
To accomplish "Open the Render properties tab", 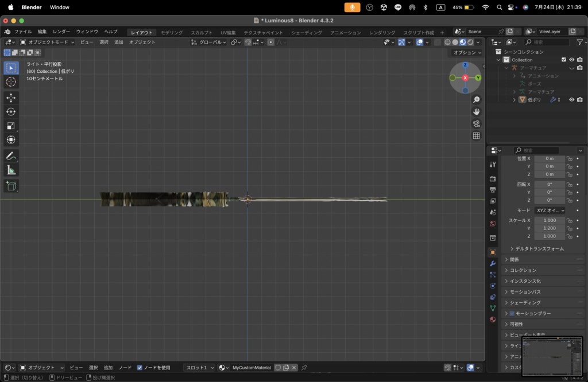I will [x=493, y=178].
